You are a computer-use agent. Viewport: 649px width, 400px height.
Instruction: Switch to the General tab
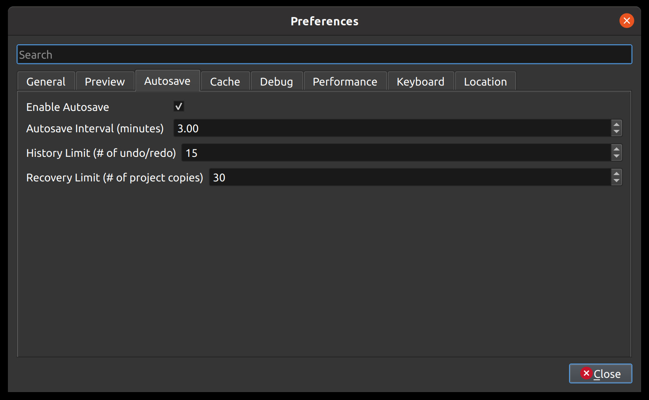46,81
